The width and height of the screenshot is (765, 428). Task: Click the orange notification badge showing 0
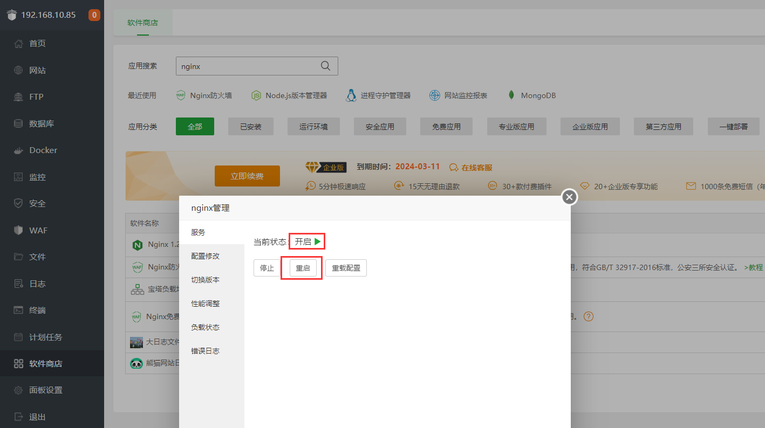[x=94, y=15]
